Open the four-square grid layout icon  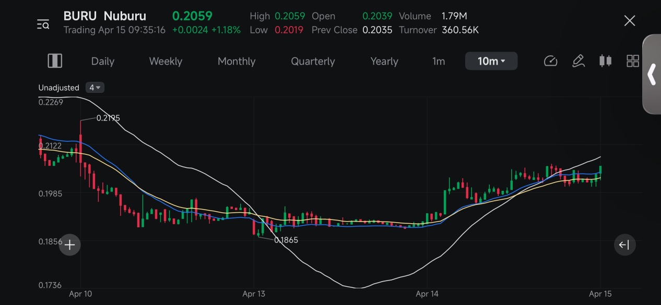tap(633, 61)
